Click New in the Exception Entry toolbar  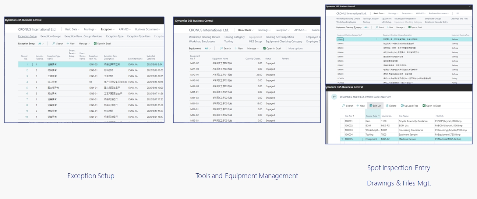(70, 44)
